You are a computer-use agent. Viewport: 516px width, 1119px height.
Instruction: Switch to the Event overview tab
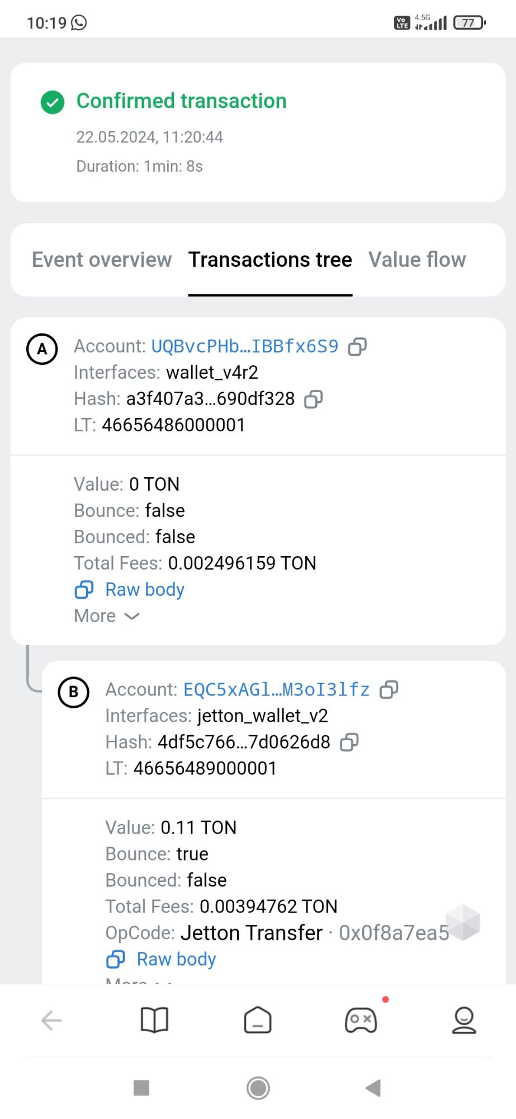[x=102, y=260]
